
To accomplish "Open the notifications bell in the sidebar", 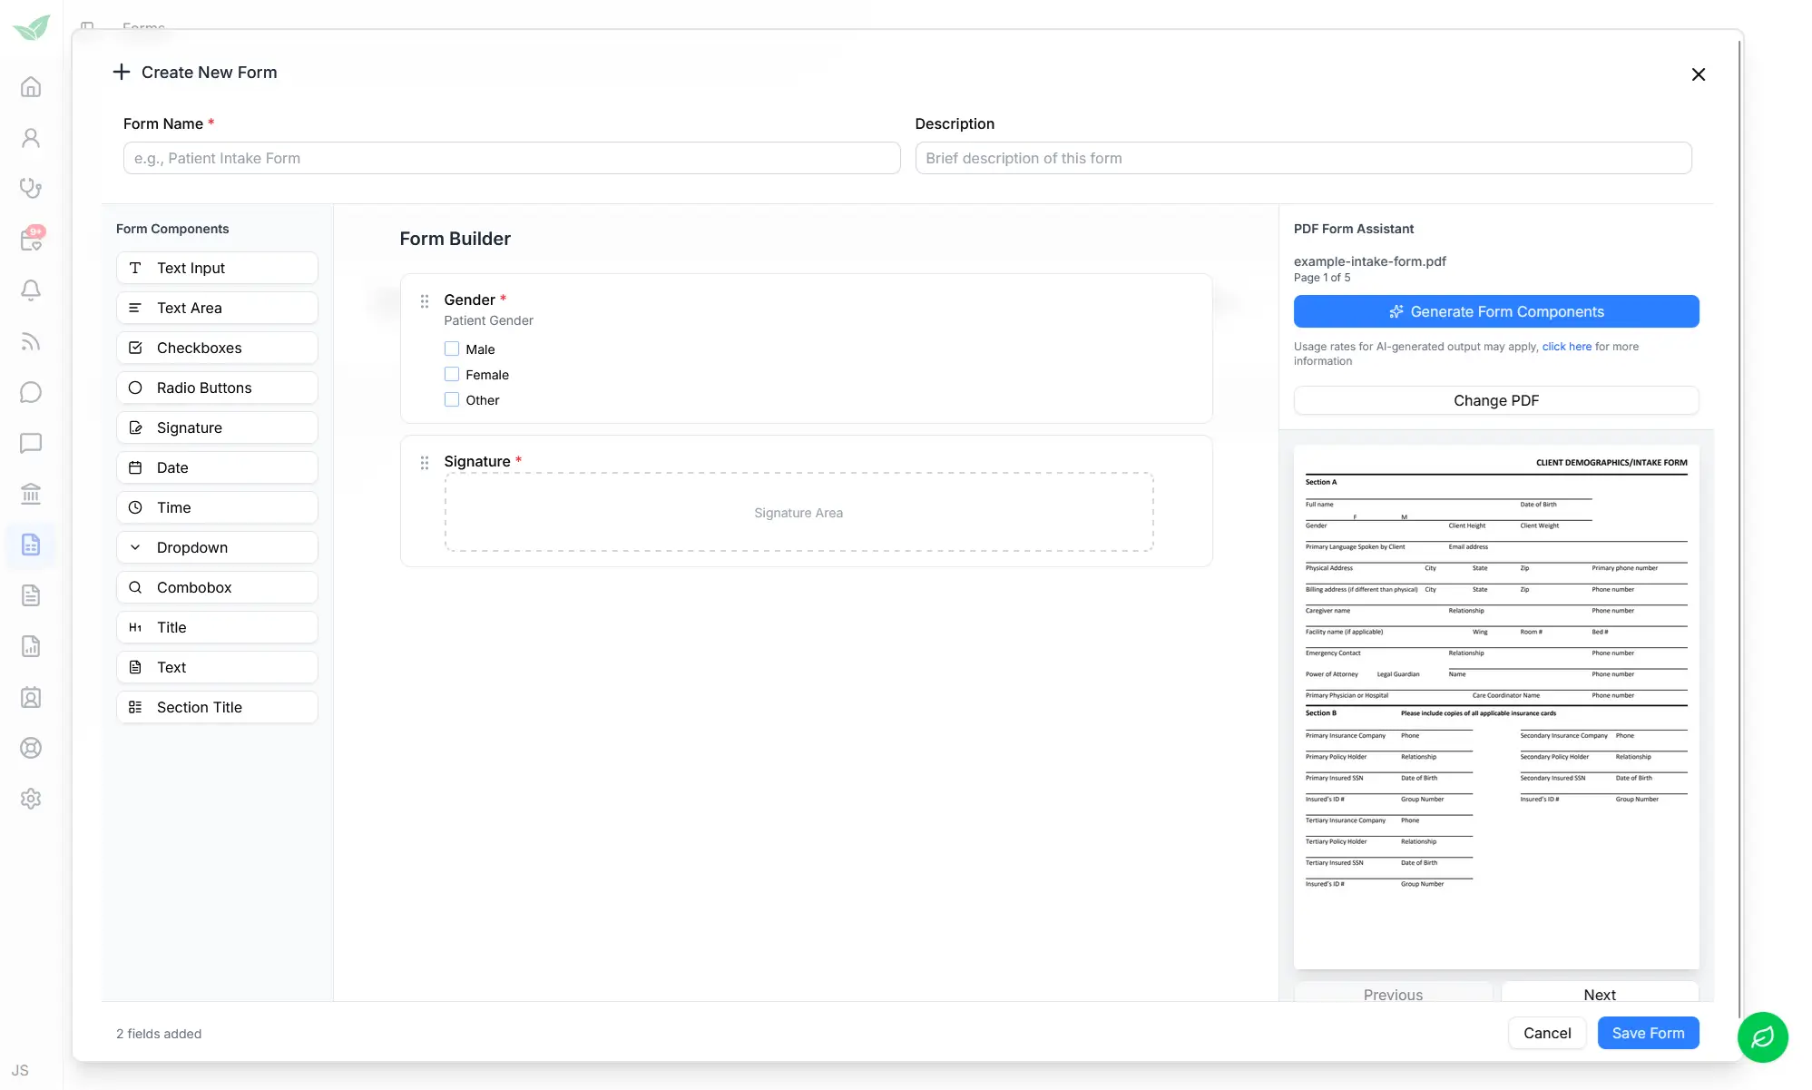I will click(31, 290).
